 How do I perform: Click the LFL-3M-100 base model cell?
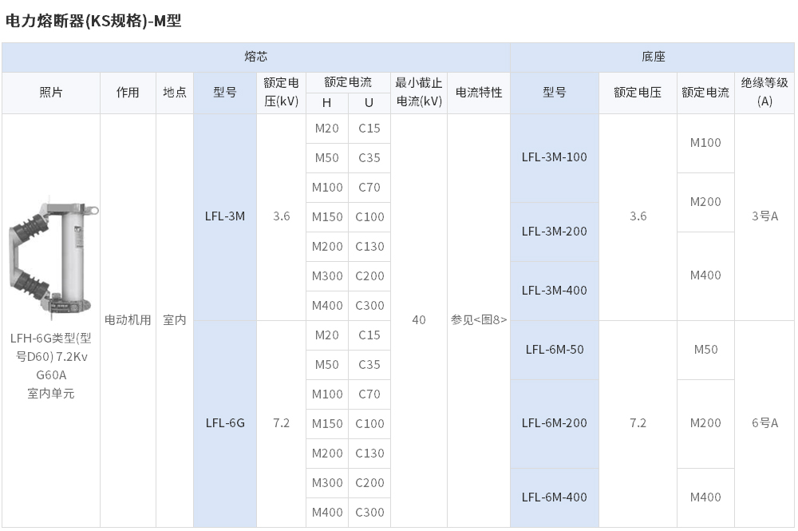[x=555, y=158]
